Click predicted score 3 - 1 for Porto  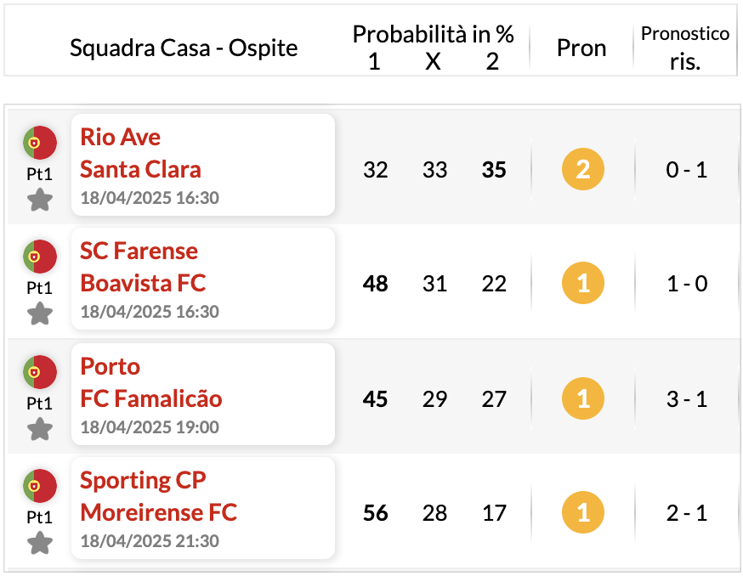click(687, 398)
